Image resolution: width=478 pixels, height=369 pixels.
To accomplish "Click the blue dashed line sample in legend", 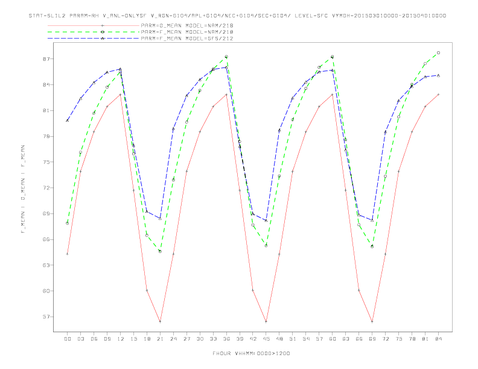I will click(94, 39).
